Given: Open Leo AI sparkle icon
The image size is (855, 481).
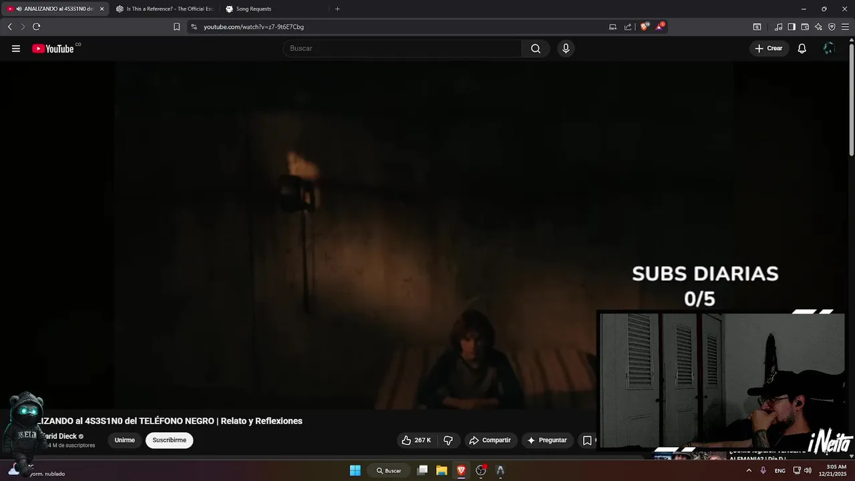Looking at the screenshot, I should tap(818, 27).
